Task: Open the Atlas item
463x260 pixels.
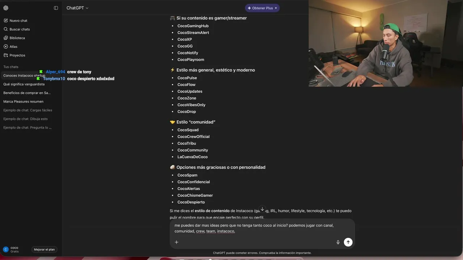Action: (13, 47)
